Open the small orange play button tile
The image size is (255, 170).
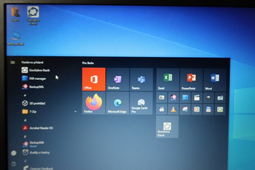197,109
